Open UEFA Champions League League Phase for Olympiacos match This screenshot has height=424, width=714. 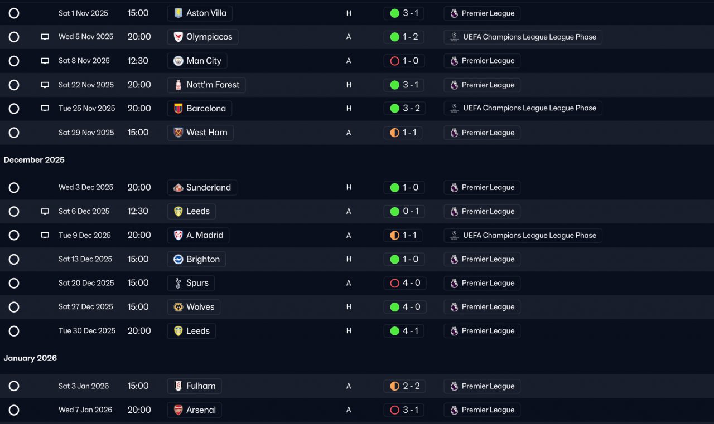[523, 37]
